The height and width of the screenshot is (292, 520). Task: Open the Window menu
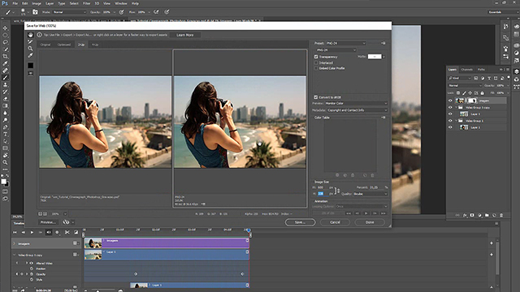tap(121, 3)
